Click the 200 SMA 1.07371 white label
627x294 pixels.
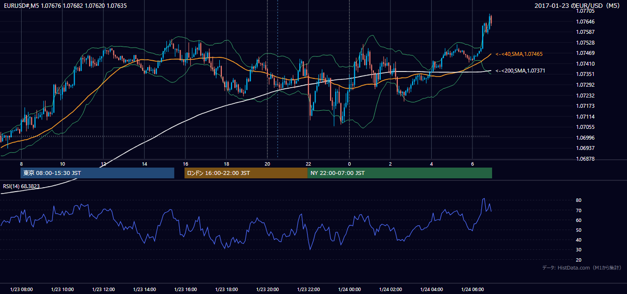tap(521, 71)
